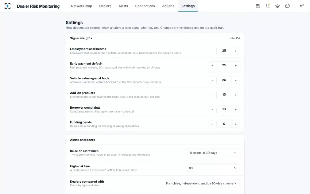The image size is (310, 194).
Task: Click the Settings page heading
Action: 74,23
